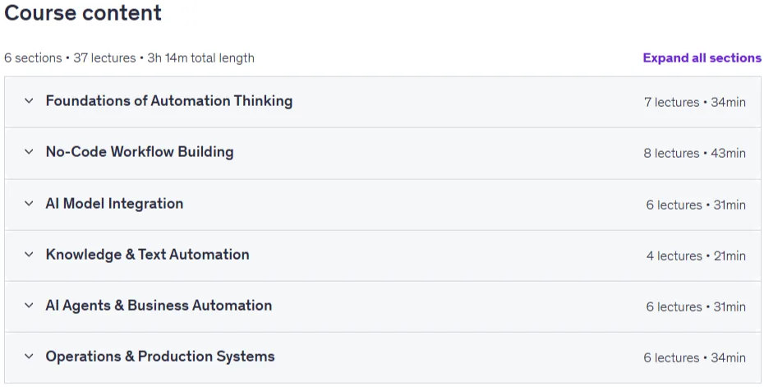The width and height of the screenshot is (764, 387).
Task: Select the AI Model Integration heading
Action: tap(114, 203)
